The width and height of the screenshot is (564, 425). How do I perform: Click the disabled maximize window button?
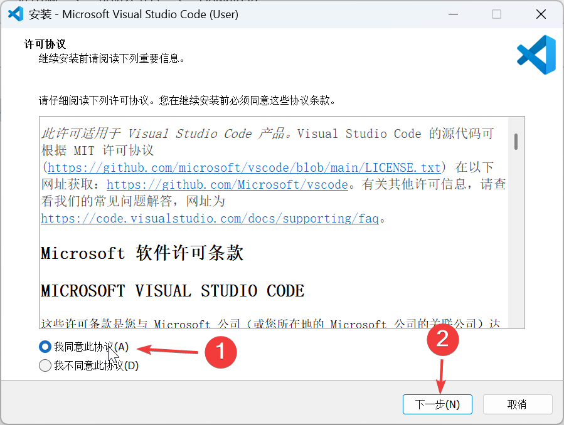point(496,14)
